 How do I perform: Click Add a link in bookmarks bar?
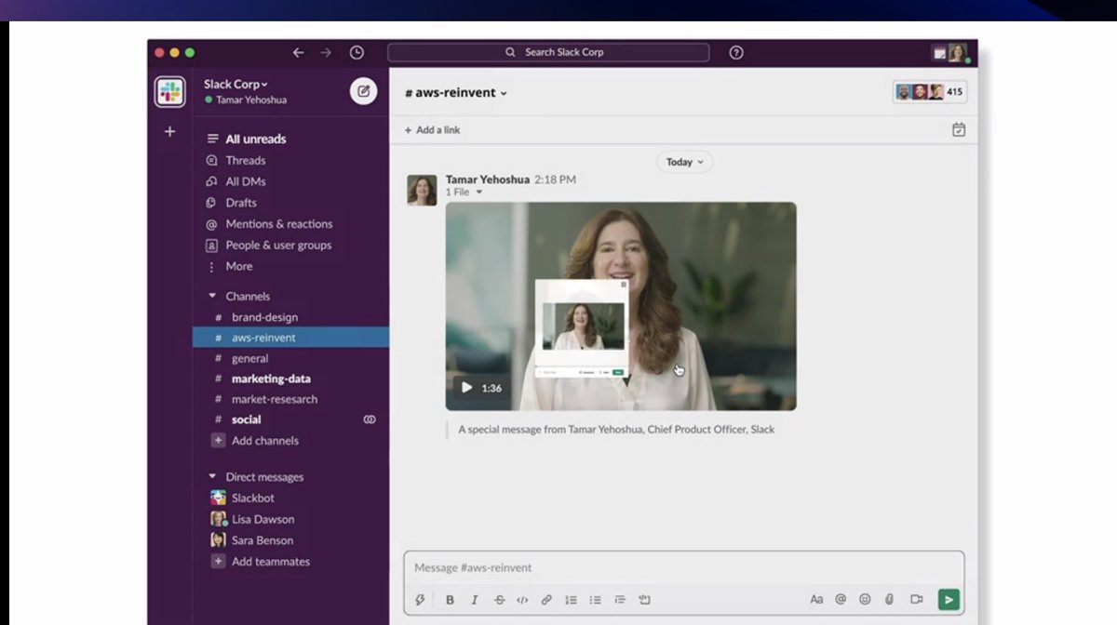coord(432,130)
